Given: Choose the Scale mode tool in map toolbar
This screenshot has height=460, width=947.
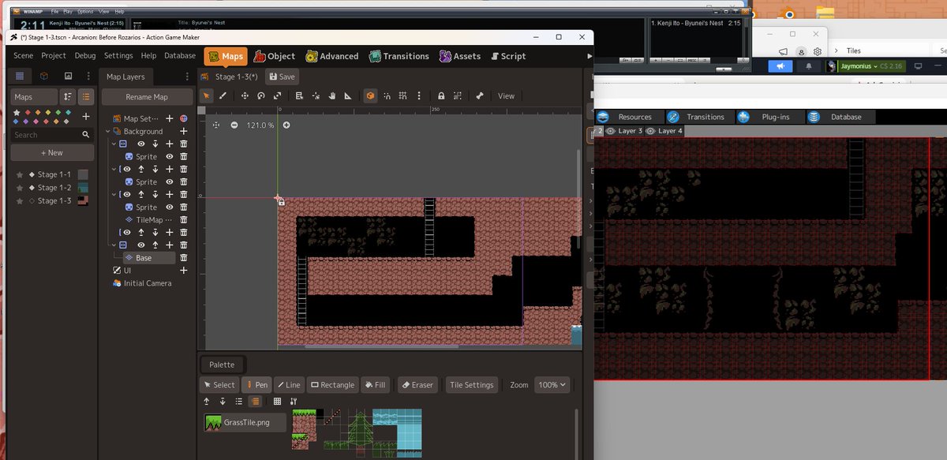Looking at the screenshot, I should [x=277, y=95].
